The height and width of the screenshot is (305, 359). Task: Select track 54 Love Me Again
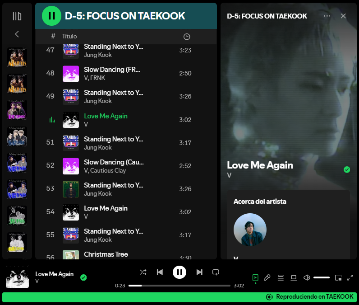click(x=126, y=212)
